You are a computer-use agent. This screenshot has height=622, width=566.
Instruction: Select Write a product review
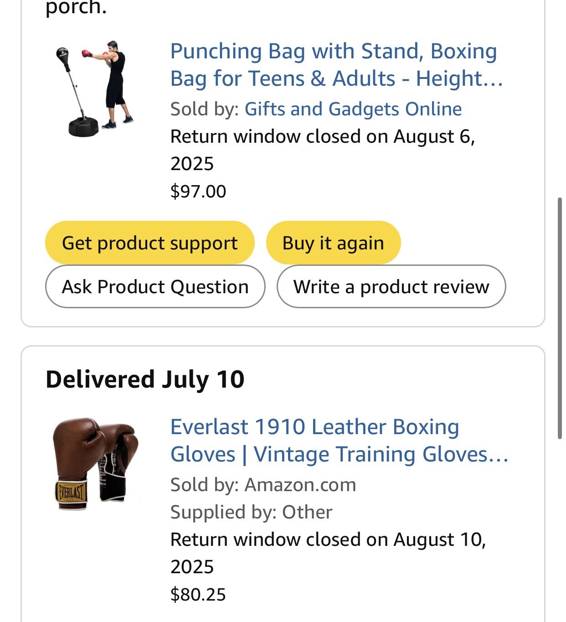[391, 286]
